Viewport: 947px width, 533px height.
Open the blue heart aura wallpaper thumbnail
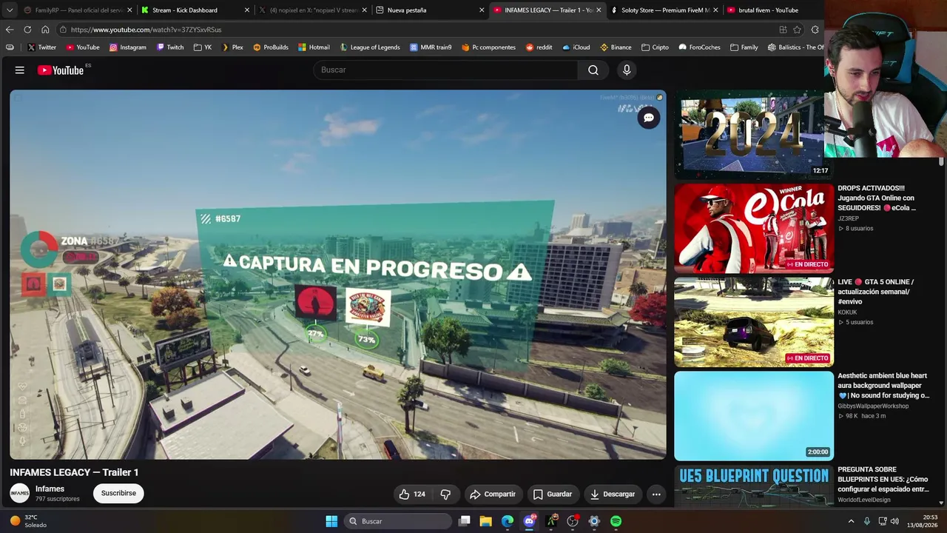(x=754, y=416)
